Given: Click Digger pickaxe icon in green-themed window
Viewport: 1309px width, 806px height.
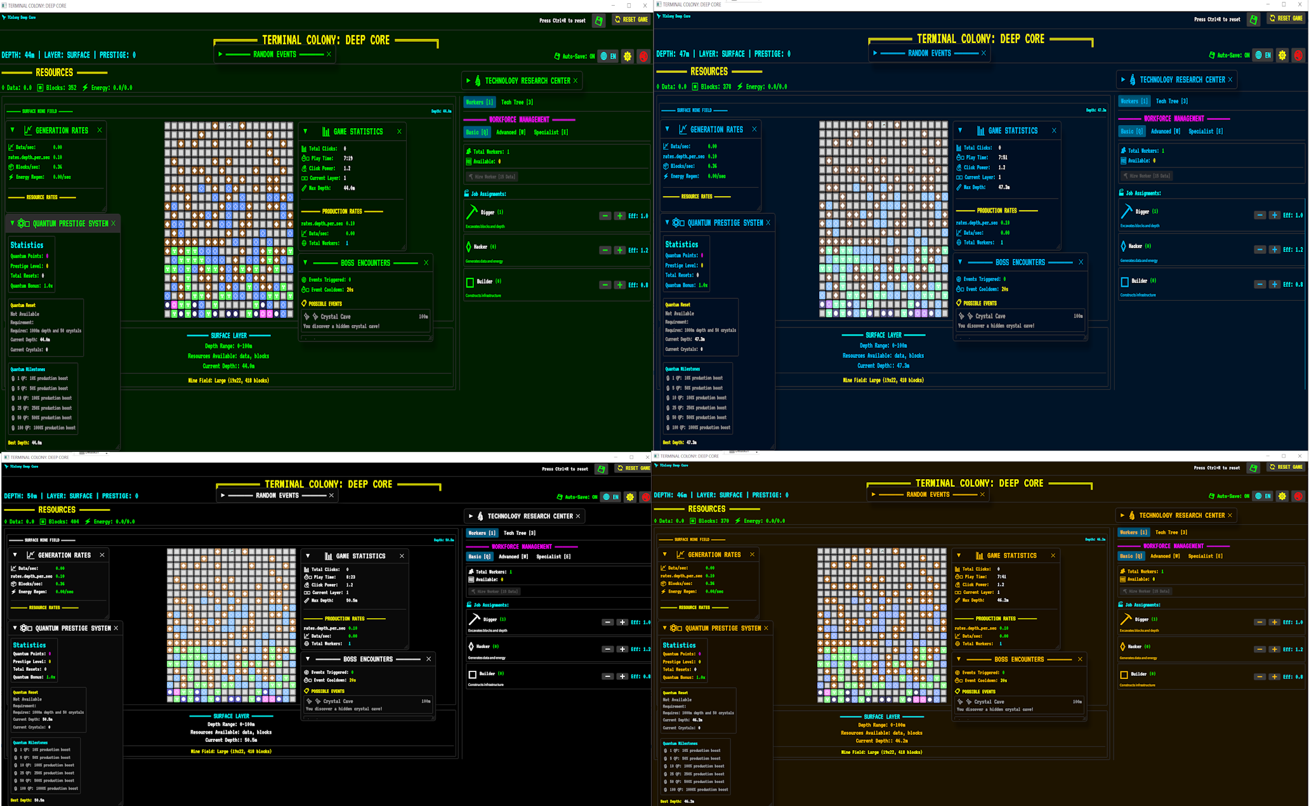Looking at the screenshot, I should coord(471,212).
